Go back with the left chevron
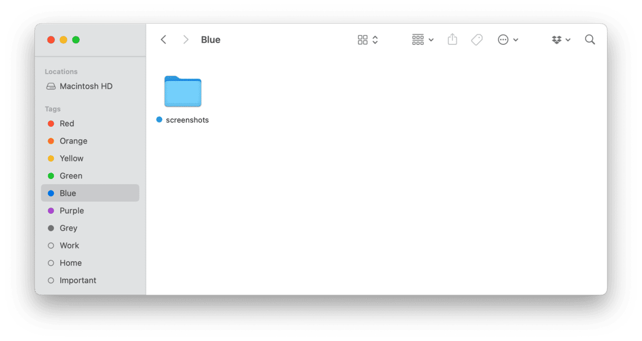Viewport: 642px width, 341px height. tap(164, 40)
